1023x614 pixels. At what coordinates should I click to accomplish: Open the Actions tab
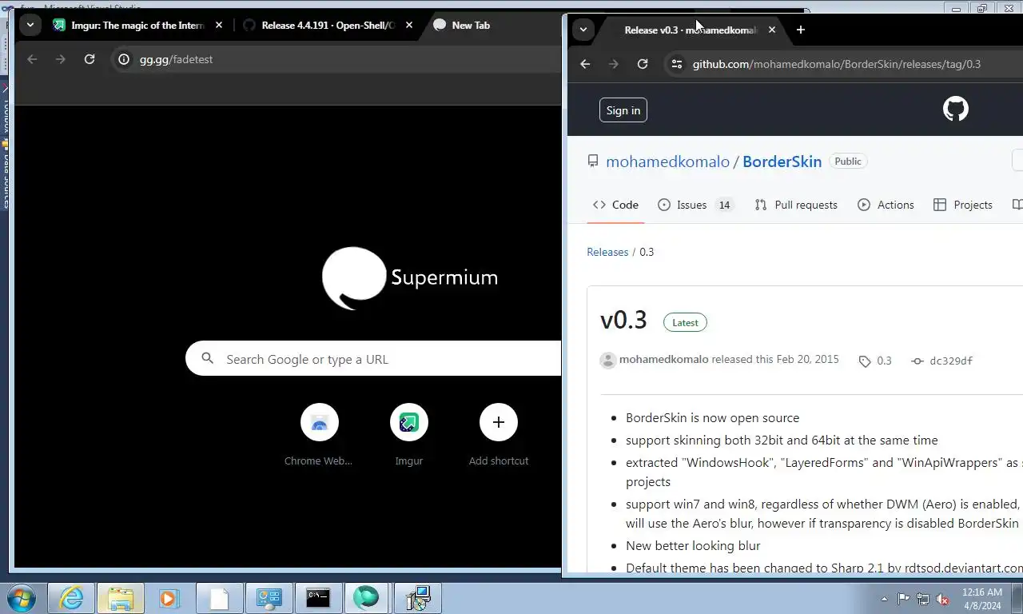point(886,205)
